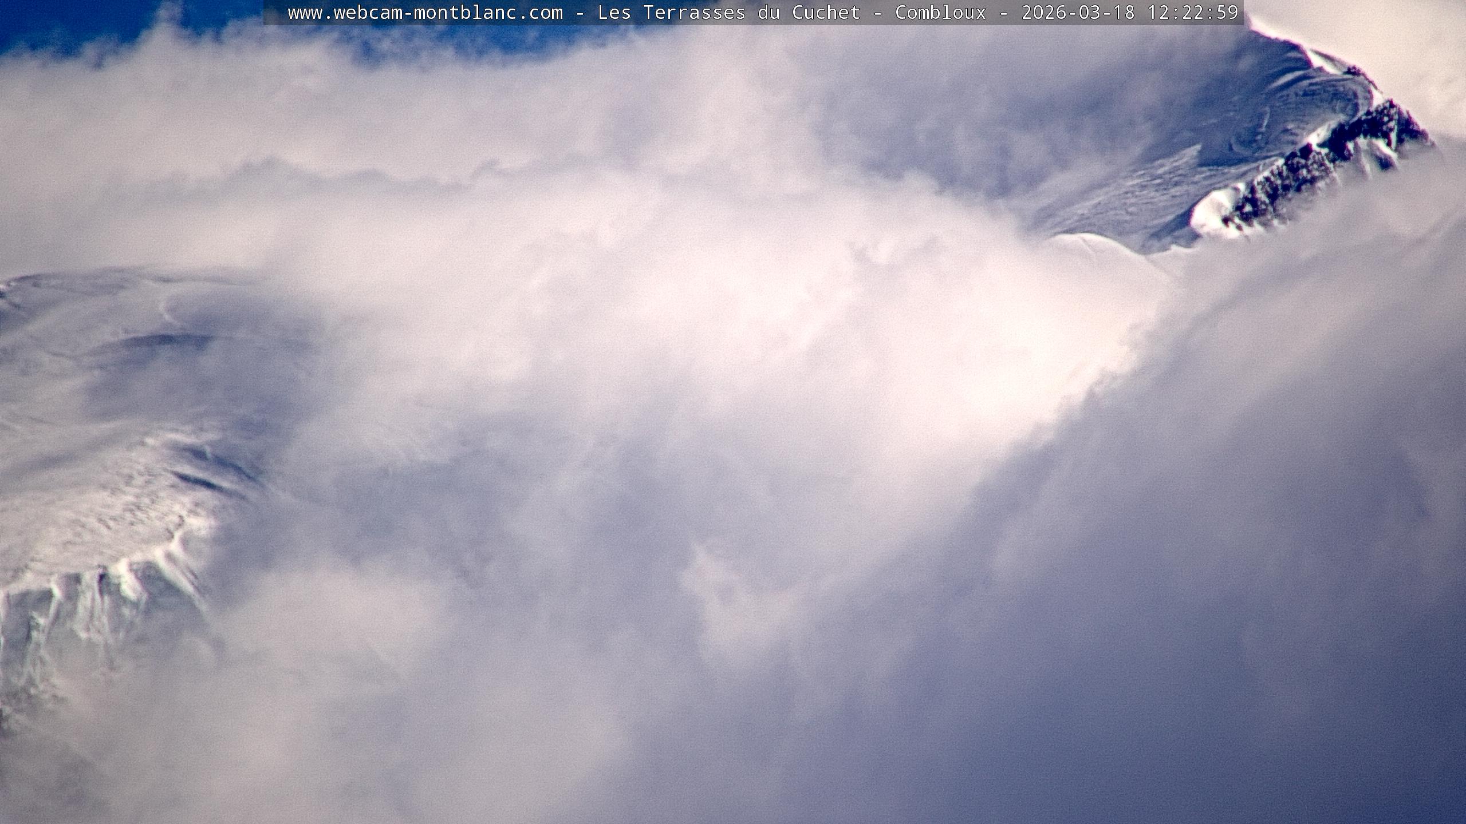Click the word Cuchet in the caption
Image resolution: width=1466 pixels, height=824 pixels.
pos(826,13)
